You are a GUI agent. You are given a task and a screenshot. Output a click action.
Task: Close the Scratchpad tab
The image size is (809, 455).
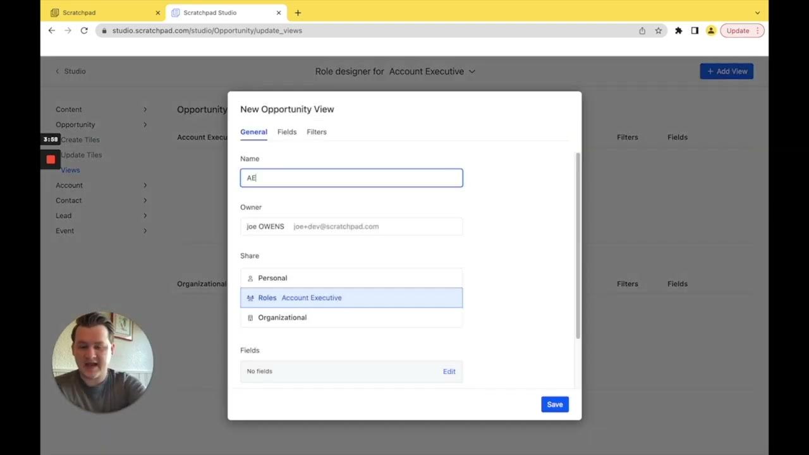click(158, 13)
